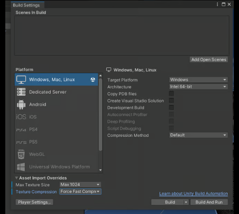Click the Development Build label
Image resolution: width=239 pixels, height=214 pixels.
[x=126, y=108]
